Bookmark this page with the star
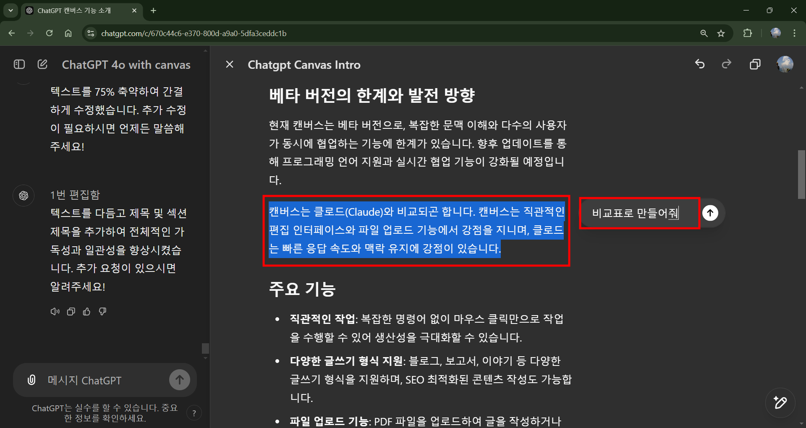The width and height of the screenshot is (806, 428). click(x=721, y=33)
